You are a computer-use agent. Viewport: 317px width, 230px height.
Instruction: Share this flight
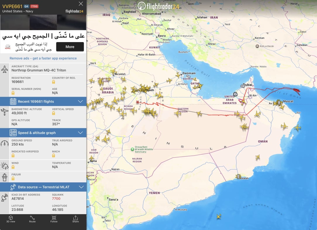click(75, 219)
